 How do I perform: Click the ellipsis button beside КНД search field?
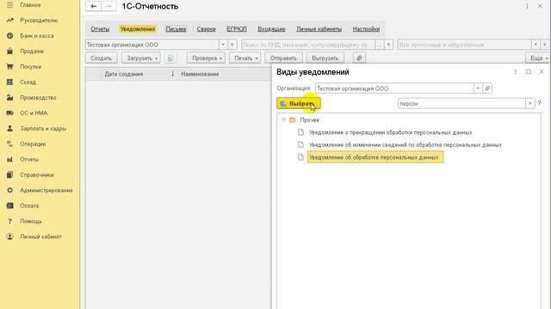380,45
